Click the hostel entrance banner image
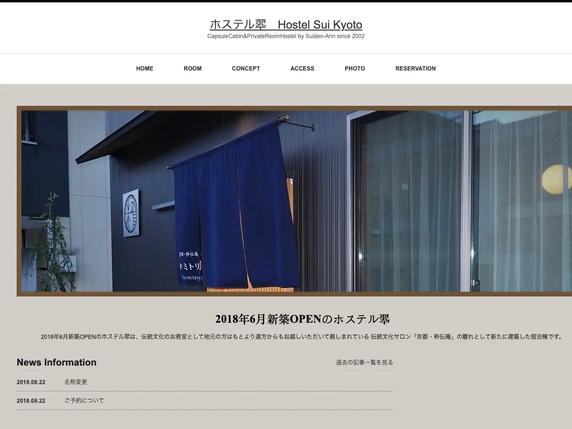572x429 pixels. tap(294, 201)
